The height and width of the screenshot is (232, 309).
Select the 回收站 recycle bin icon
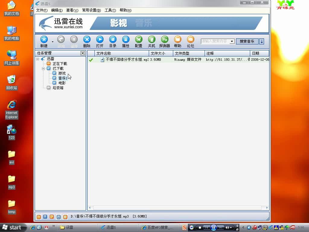12,83
